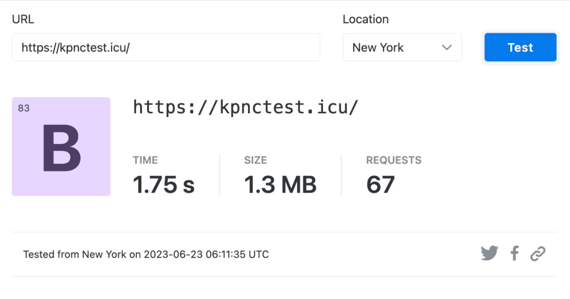This screenshot has height=299, width=570.
Task: Click the TIME metric label
Action: [x=145, y=160]
